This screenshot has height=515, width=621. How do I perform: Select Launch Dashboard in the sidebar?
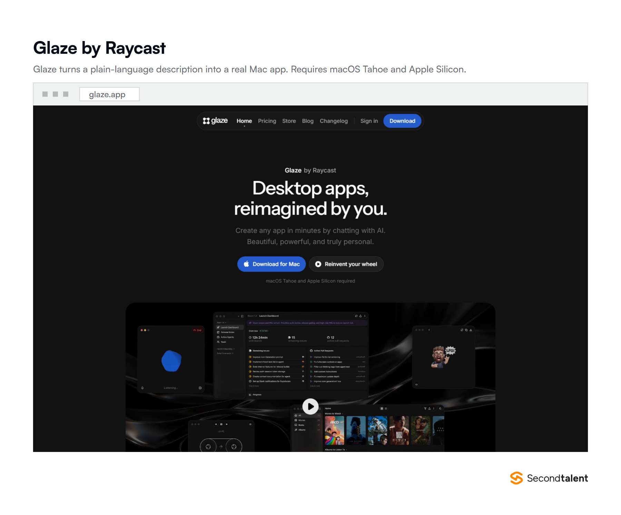(x=229, y=327)
